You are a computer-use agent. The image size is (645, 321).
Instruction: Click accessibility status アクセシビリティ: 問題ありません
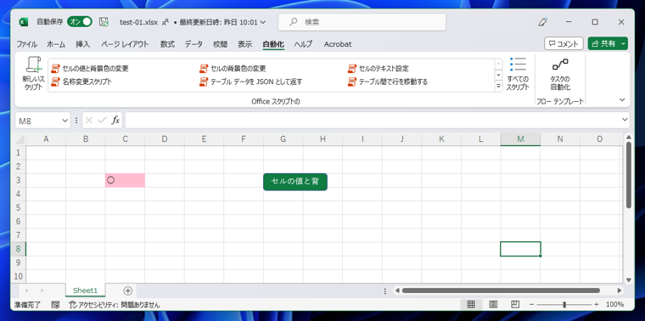point(115,305)
